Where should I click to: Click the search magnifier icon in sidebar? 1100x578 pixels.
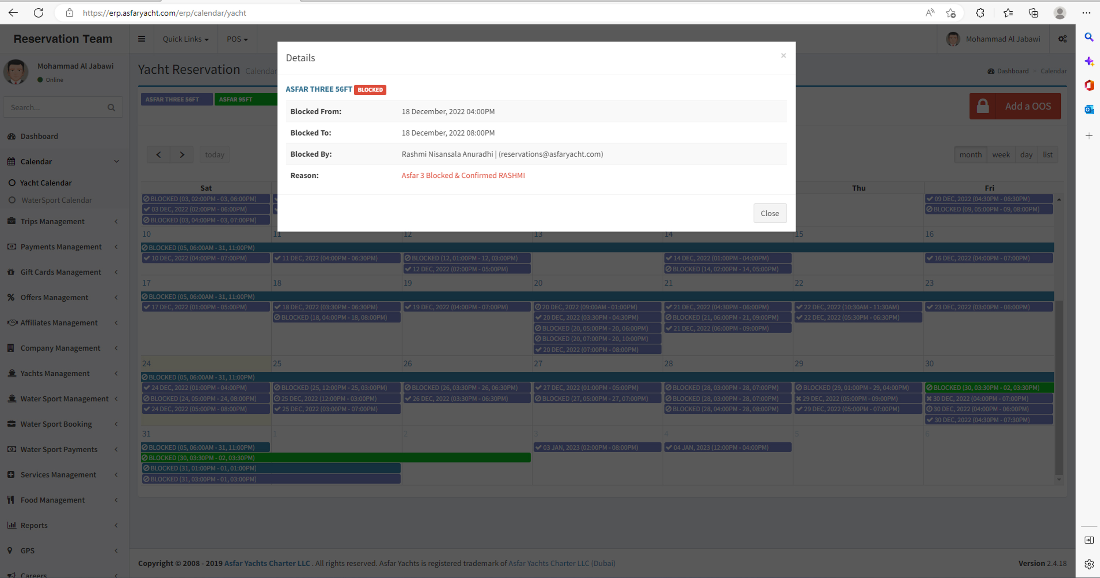pyautogui.click(x=111, y=108)
